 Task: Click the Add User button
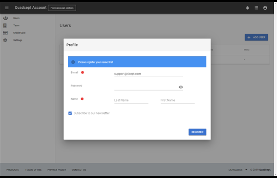point(256,37)
